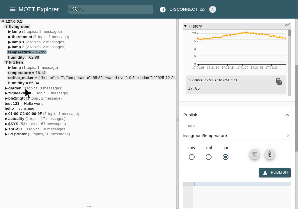Collapse the History section

click(185, 26)
